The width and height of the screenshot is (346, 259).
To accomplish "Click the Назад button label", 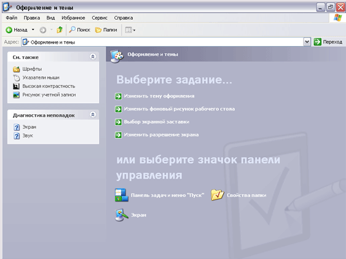I will 20,29.
